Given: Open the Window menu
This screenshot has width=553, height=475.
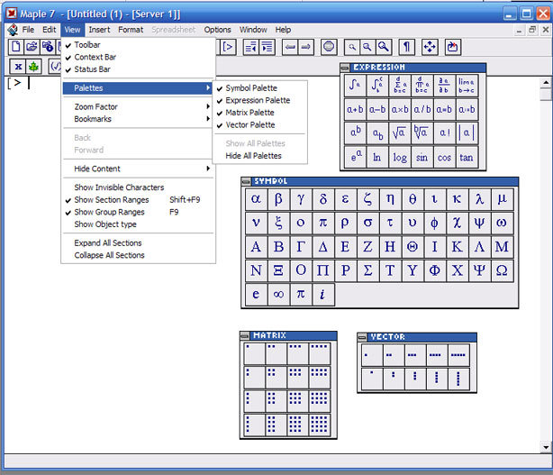Looking at the screenshot, I should click(x=253, y=30).
